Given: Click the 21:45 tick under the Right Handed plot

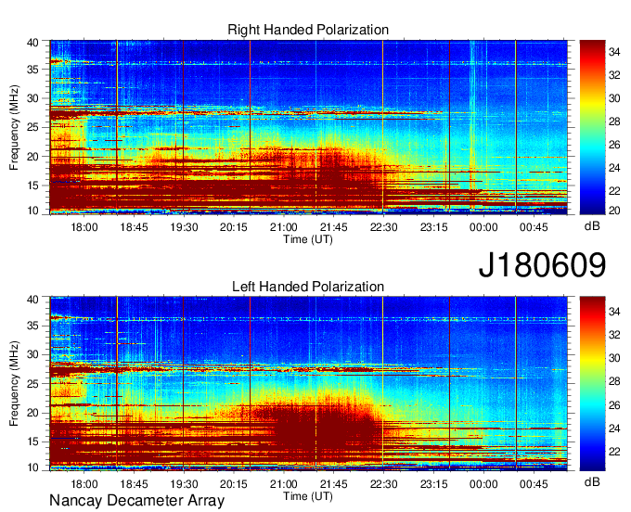Looking at the screenshot, I should pyautogui.click(x=334, y=227).
